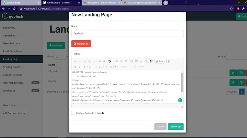Image resolution: width=247 pixels, height=138 pixels.
Task: Maximize the editor with fullscreen icon
Action: (151, 61)
